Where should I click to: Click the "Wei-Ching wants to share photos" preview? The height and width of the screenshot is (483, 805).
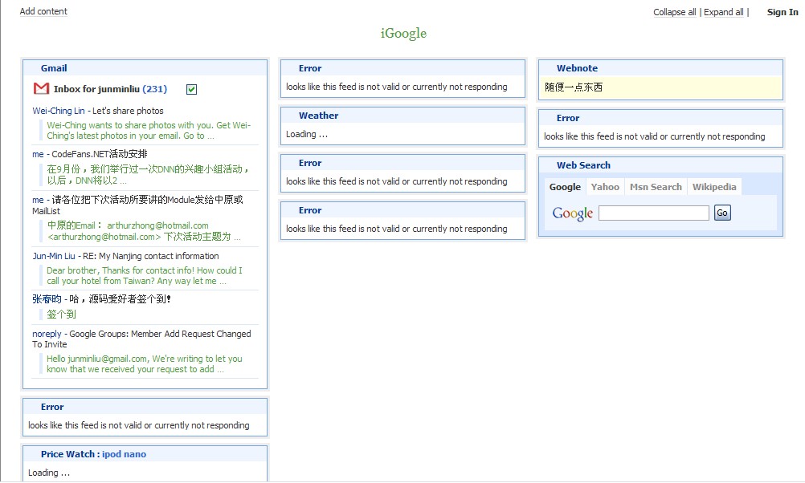[x=149, y=130]
